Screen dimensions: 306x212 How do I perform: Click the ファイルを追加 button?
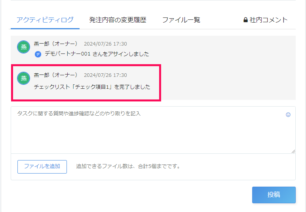tap(42, 167)
